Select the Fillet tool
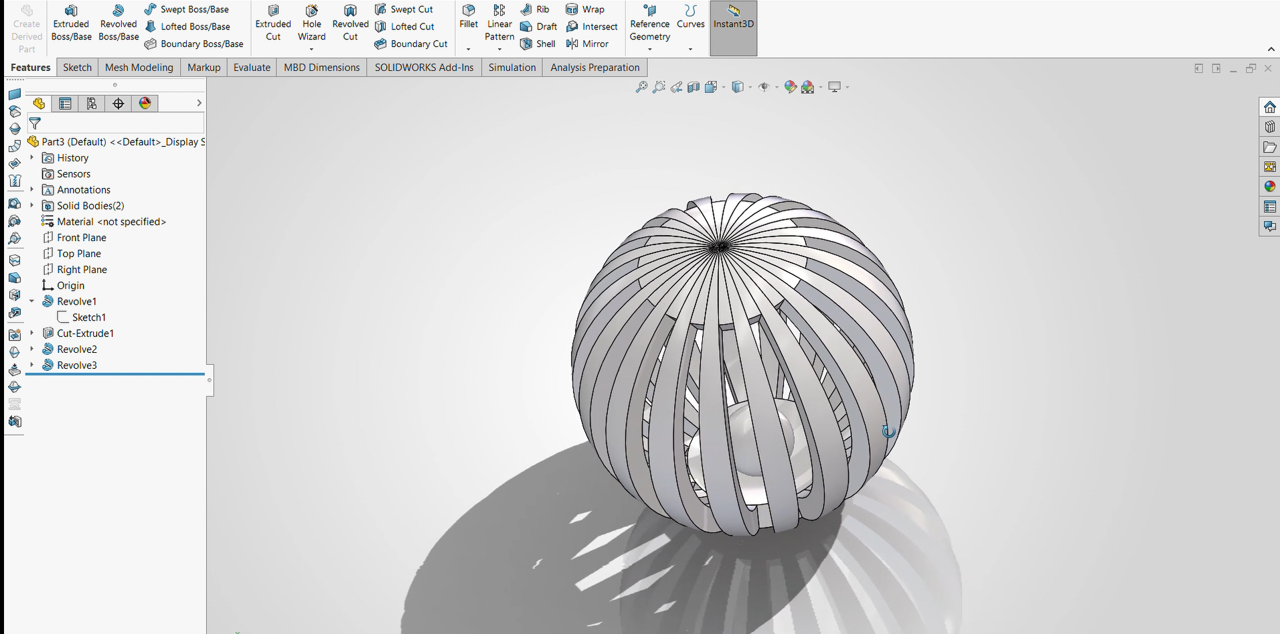1280x634 pixels. tap(469, 17)
